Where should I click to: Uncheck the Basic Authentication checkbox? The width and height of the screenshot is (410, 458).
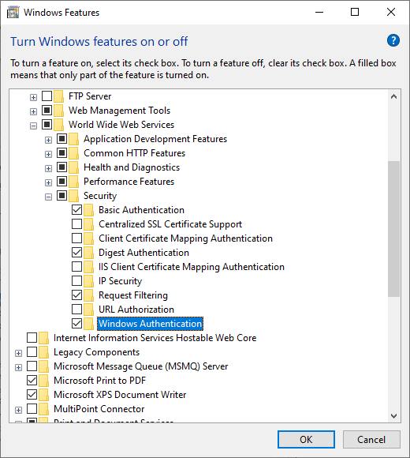coord(76,210)
